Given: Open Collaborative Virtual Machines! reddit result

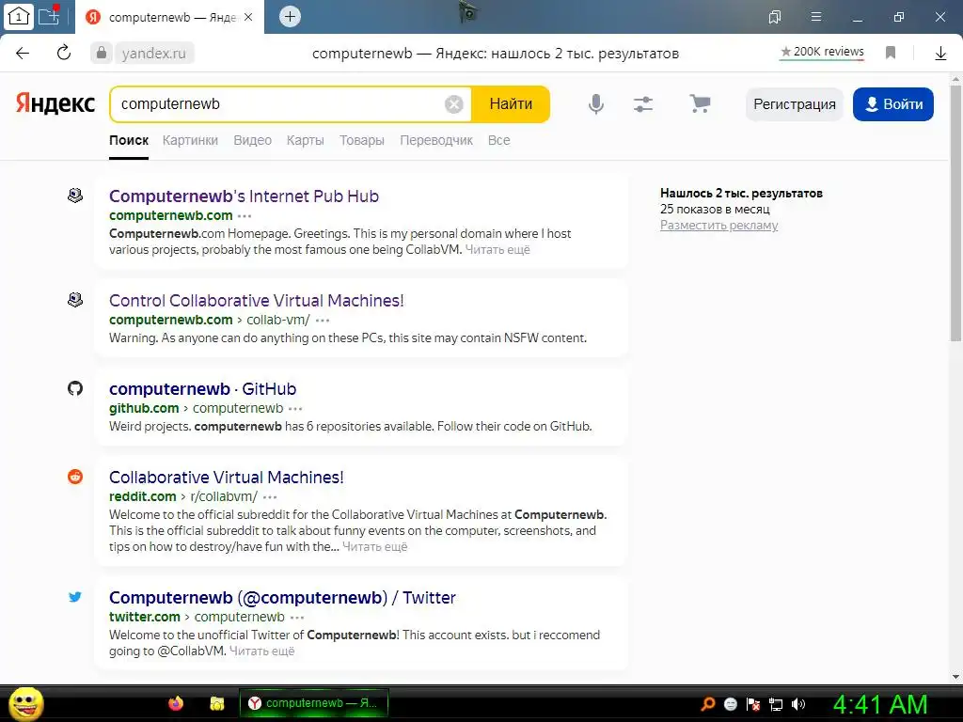Looking at the screenshot, I should pyautogui.click(x=226, y=477).
